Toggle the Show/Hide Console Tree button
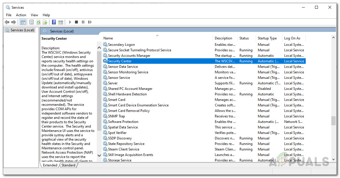 (x=23, y=22)
